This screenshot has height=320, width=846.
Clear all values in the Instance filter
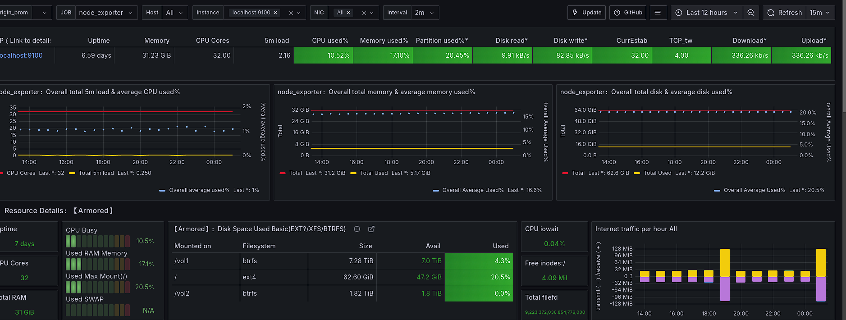[x=291, y=13]
